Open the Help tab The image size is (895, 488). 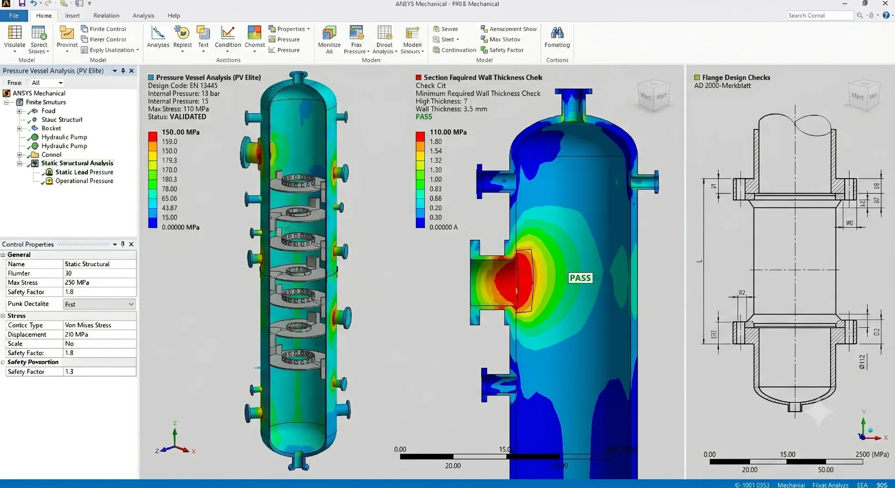[174, 16]
